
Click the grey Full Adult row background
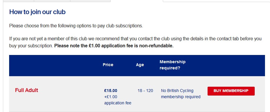(x=137, y=94)
